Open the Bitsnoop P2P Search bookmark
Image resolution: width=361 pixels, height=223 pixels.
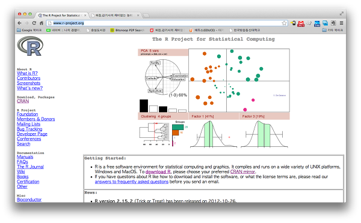127,30
